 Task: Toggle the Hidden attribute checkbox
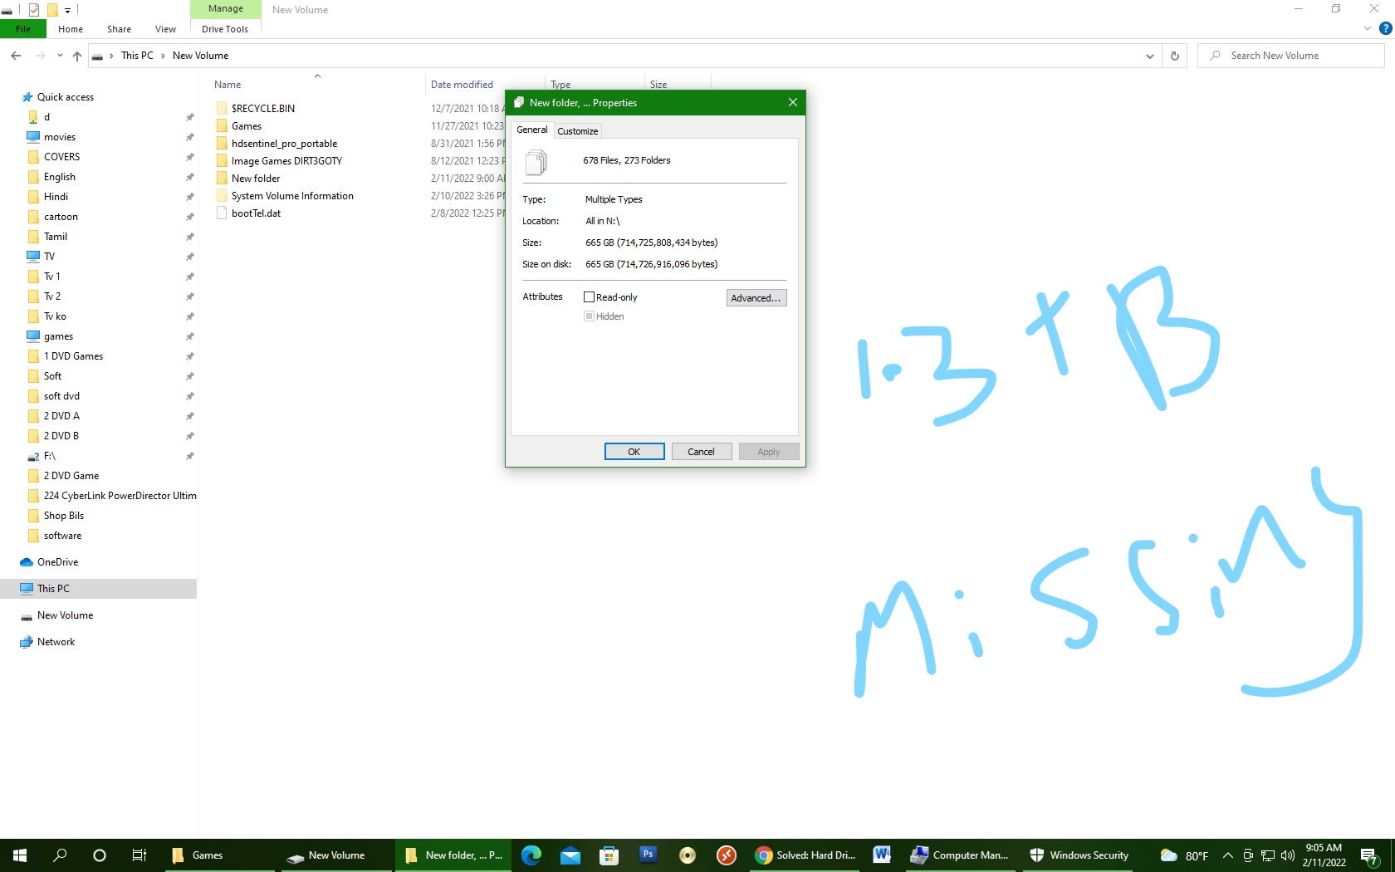click(x=590, y=316)
